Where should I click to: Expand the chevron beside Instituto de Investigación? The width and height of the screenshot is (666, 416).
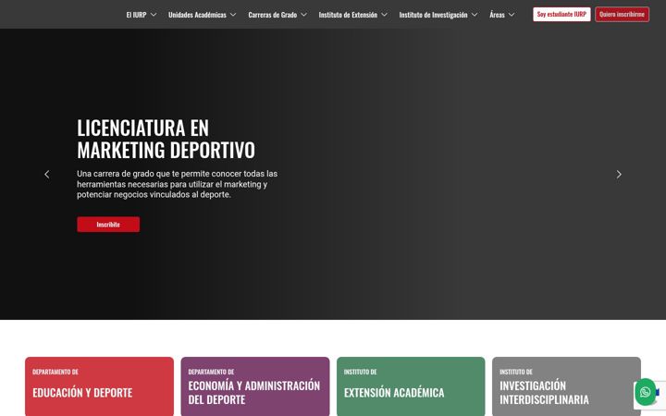click(x=475, y=15)
